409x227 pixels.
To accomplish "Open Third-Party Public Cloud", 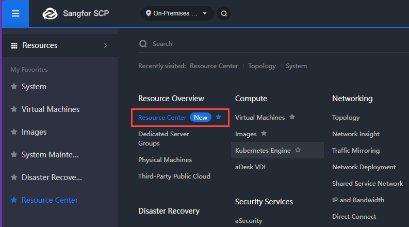I will point(174,176).
